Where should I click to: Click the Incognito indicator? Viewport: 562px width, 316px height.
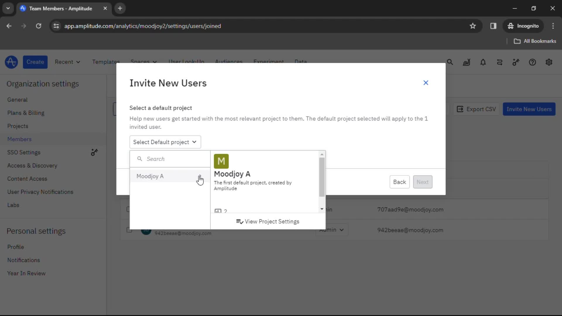click(523, 26)
